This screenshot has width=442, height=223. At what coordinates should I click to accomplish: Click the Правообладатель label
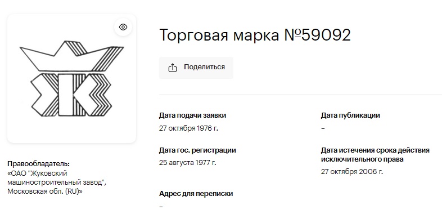click(38, 164)
